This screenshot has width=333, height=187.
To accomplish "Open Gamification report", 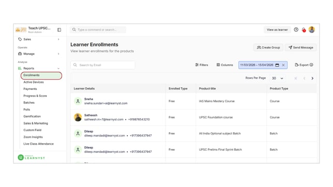I will tap(32, 116).
